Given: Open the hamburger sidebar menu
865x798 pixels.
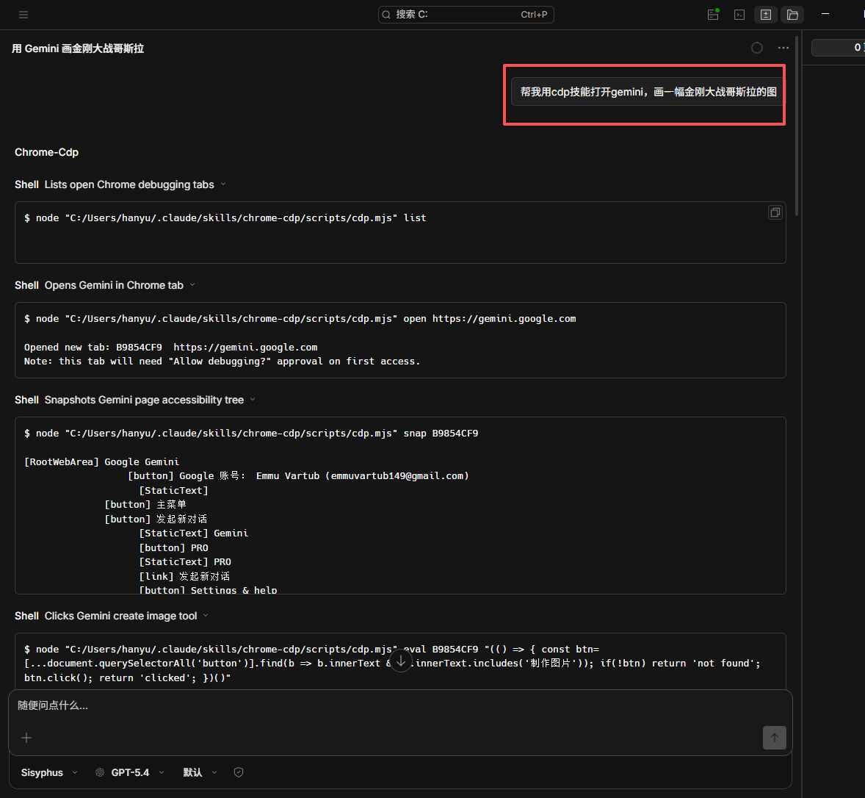Looking at the screenshot, I should click(x=23, y=15).
